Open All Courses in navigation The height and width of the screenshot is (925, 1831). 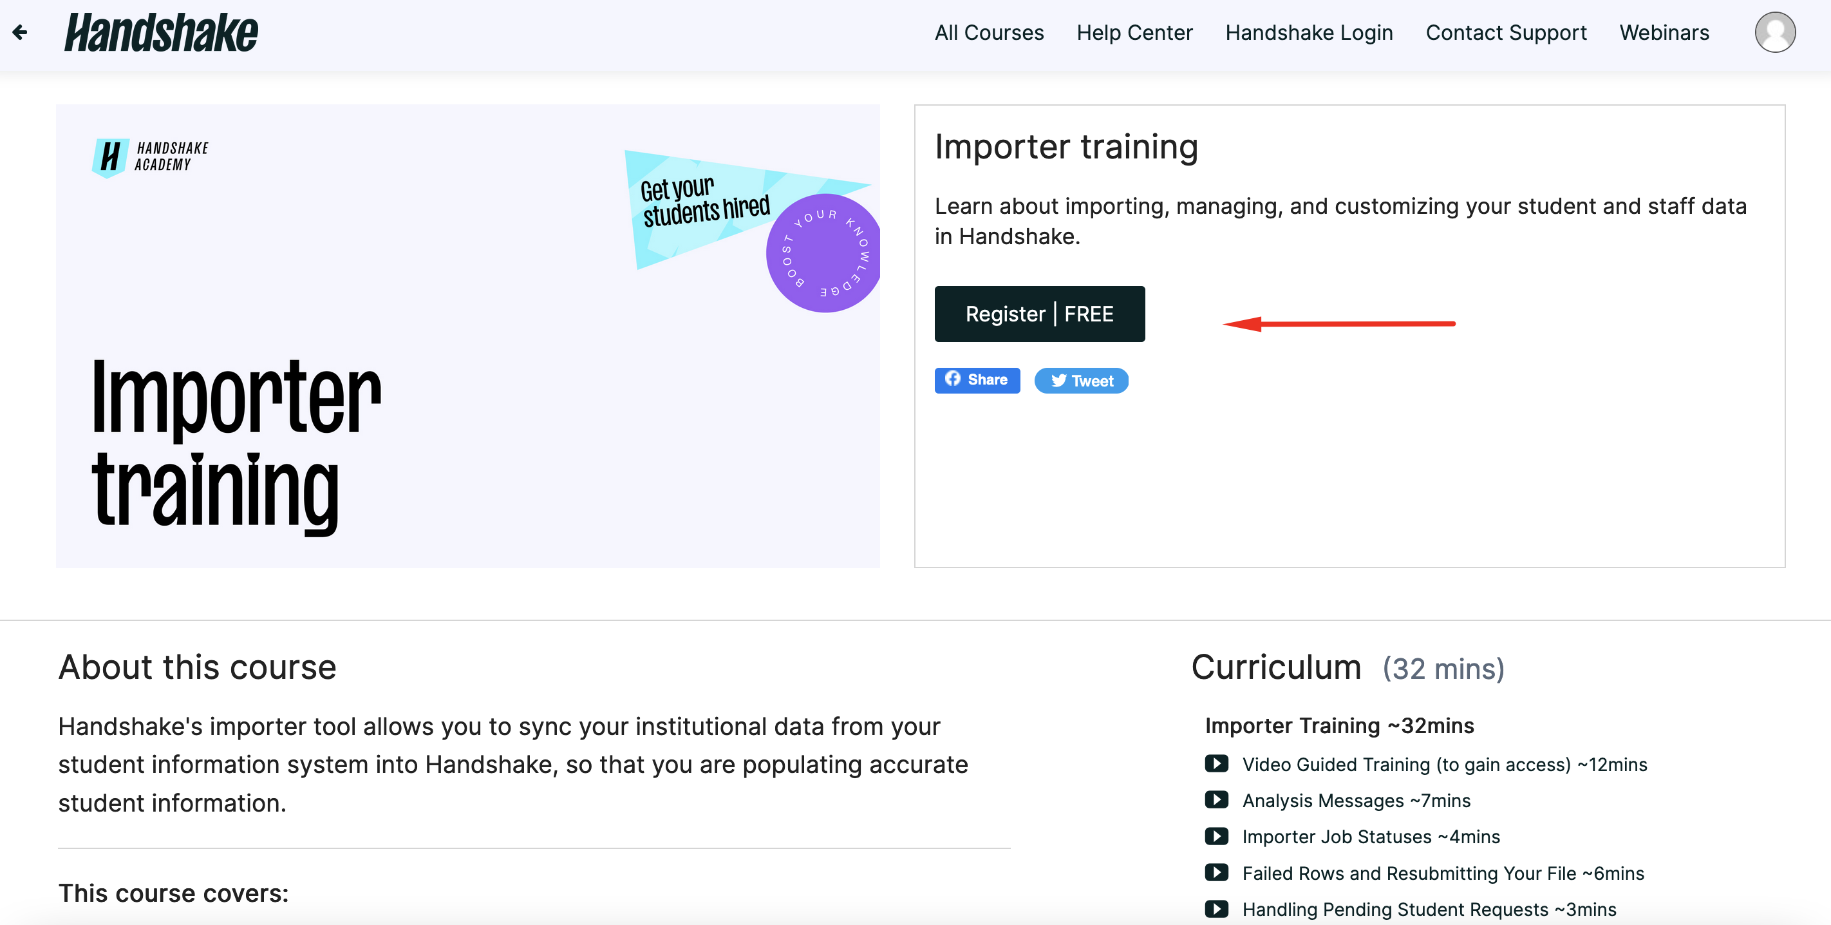(989, 33)
